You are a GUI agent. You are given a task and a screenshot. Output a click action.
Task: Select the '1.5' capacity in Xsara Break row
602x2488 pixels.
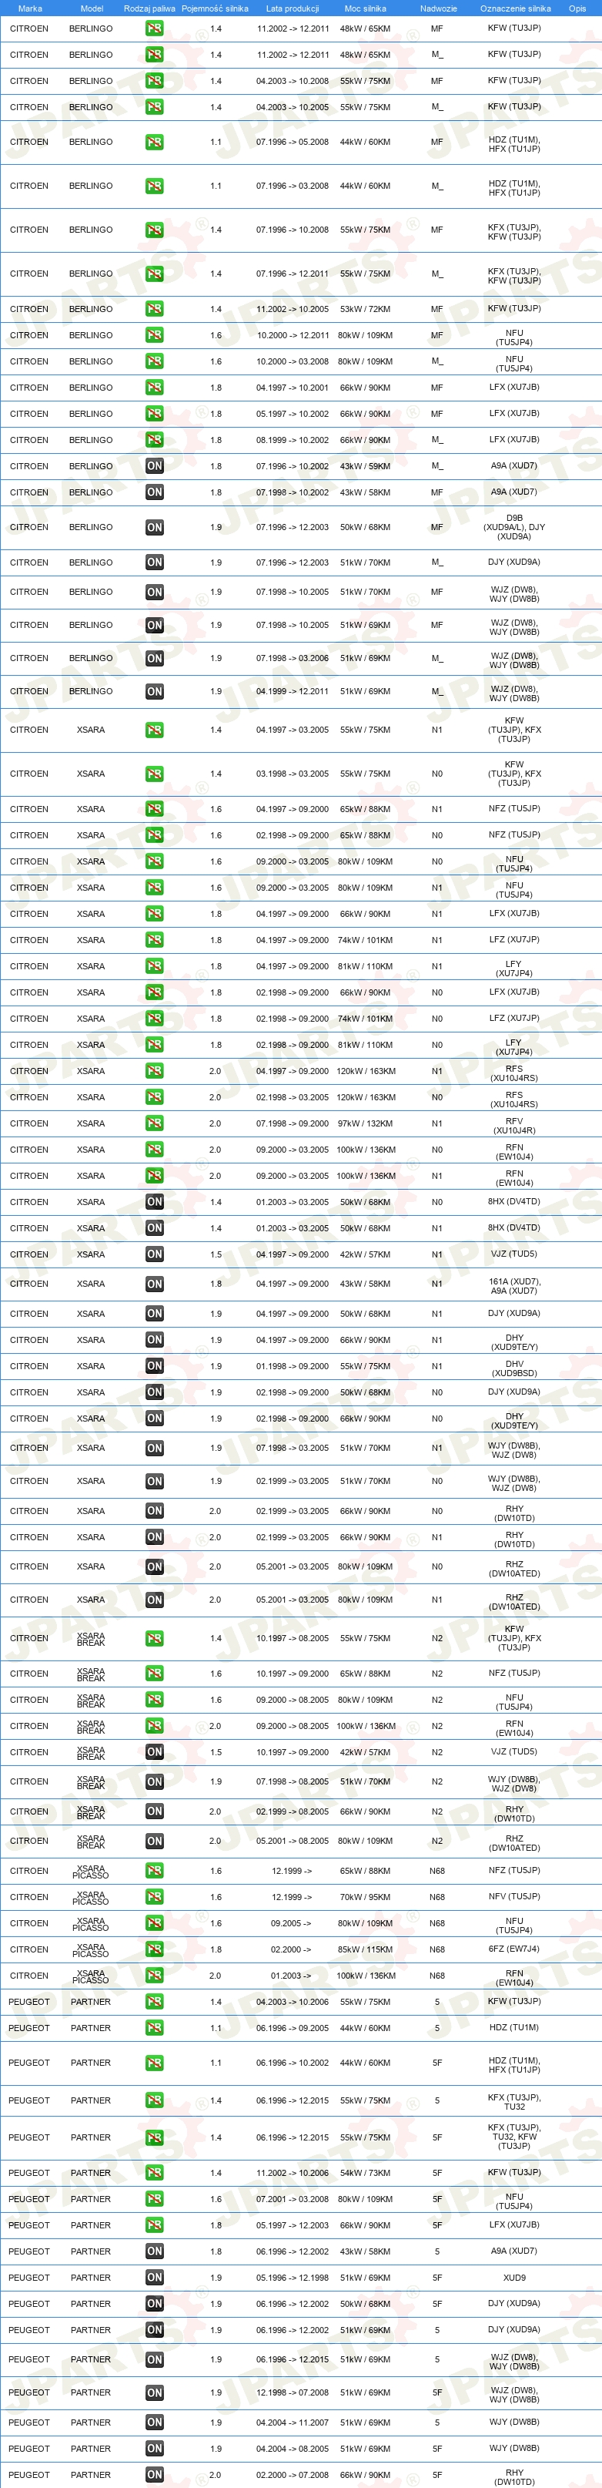(215, 1751)
